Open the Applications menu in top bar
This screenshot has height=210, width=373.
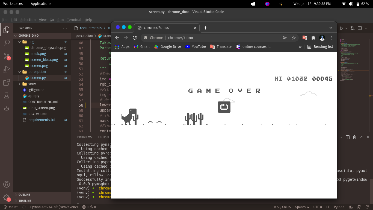(x=41, y=4)
